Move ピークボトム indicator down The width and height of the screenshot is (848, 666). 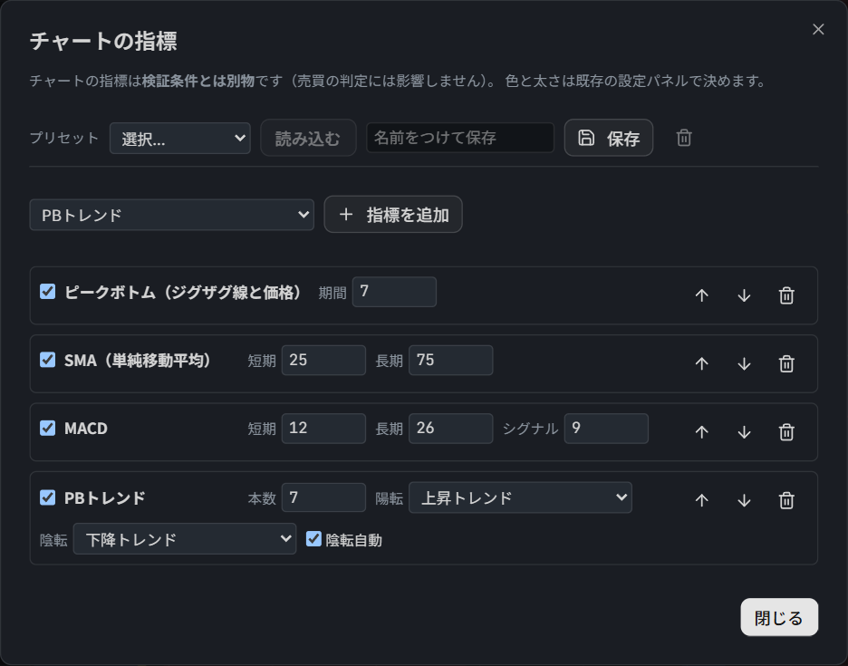744,295
